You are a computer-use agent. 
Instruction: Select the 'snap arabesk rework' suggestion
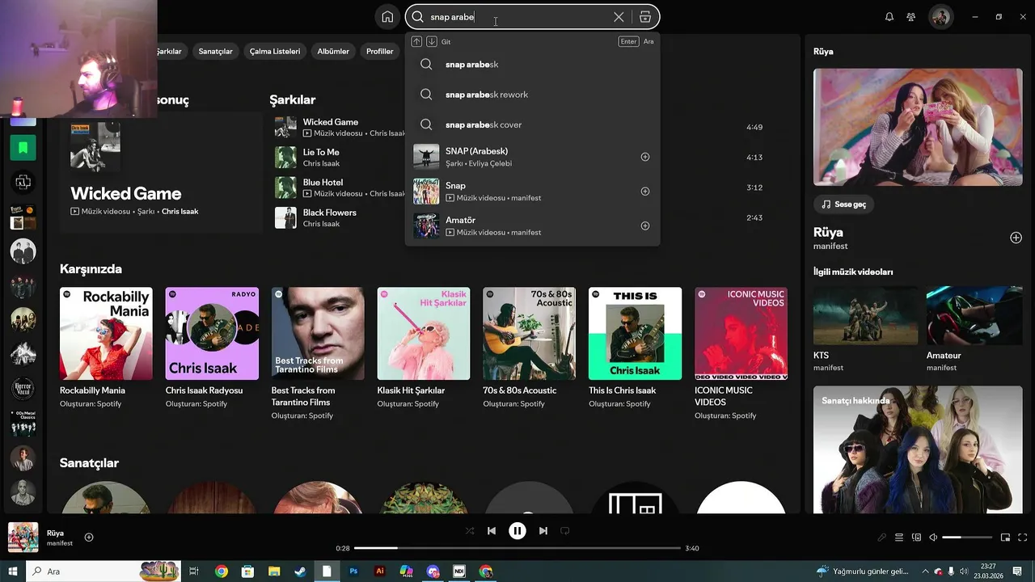(532, 95)
